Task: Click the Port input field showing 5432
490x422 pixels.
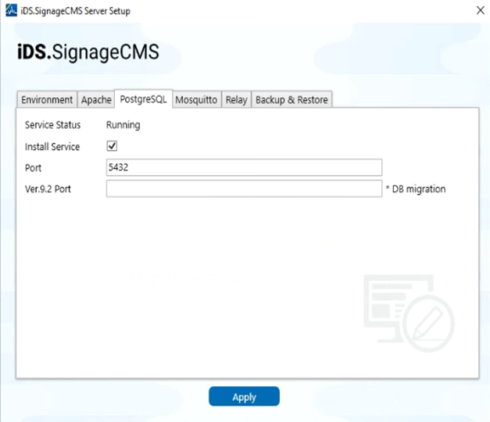Action: tap(244, 167)
